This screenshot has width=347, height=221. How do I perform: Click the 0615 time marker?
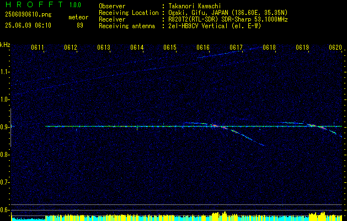click(170, 47)
